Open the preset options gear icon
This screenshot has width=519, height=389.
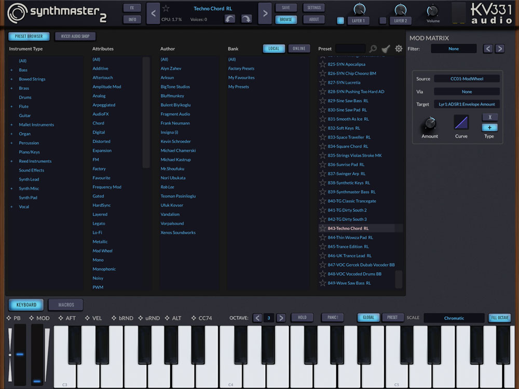click(399, 48)
